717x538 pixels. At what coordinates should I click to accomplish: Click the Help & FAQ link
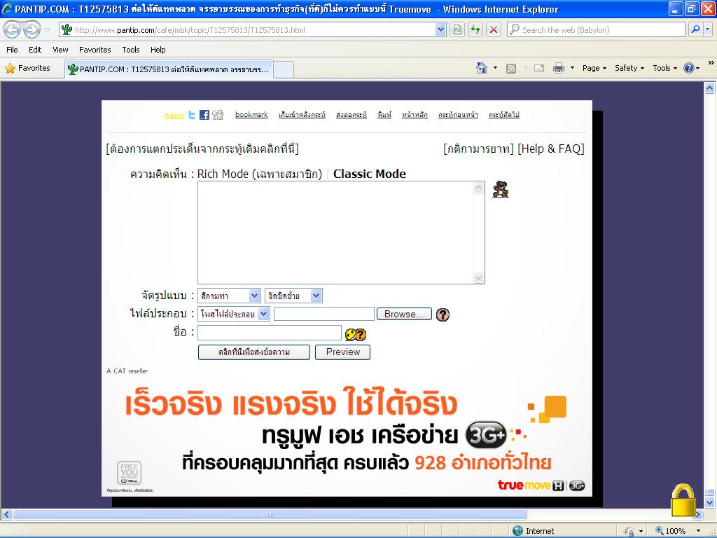pos(551,149)
